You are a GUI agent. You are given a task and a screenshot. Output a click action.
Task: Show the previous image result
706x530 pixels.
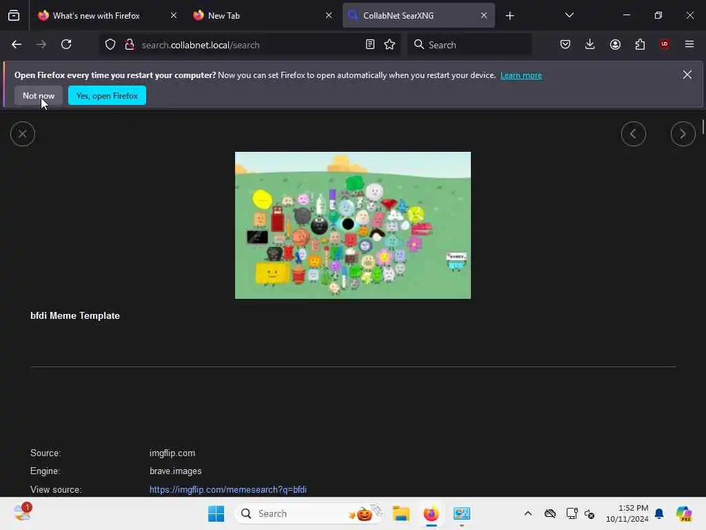tap(634, 134)
